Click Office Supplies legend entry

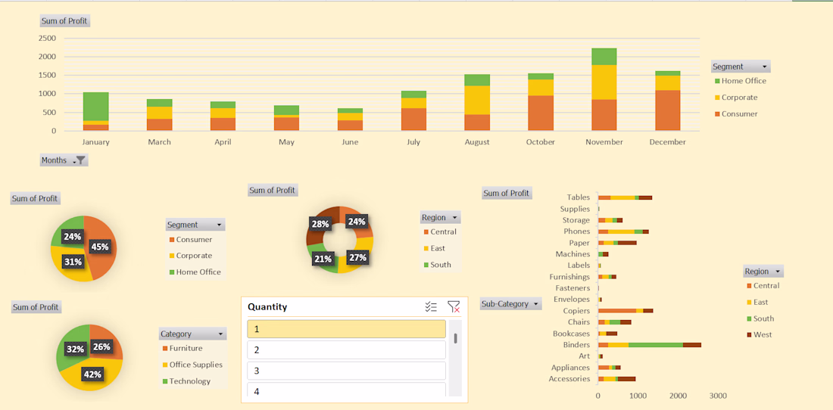pos(192,365)
